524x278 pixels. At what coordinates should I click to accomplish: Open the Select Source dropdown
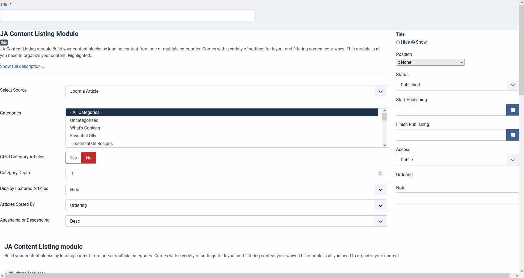226,91
